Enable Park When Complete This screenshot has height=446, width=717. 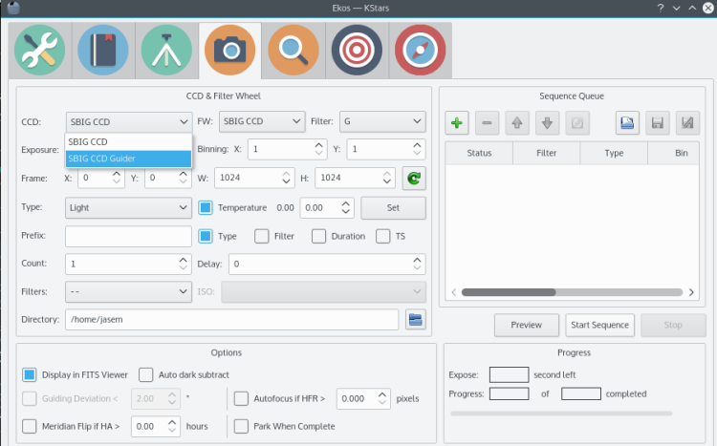coord(241,426)
